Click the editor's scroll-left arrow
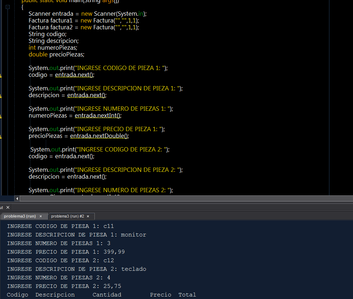The width and height of the screenshot is (353, 299). (17, 199)
